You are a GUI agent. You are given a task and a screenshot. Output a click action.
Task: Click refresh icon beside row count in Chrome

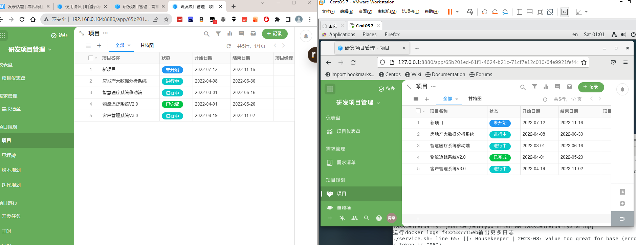point(229,46)
